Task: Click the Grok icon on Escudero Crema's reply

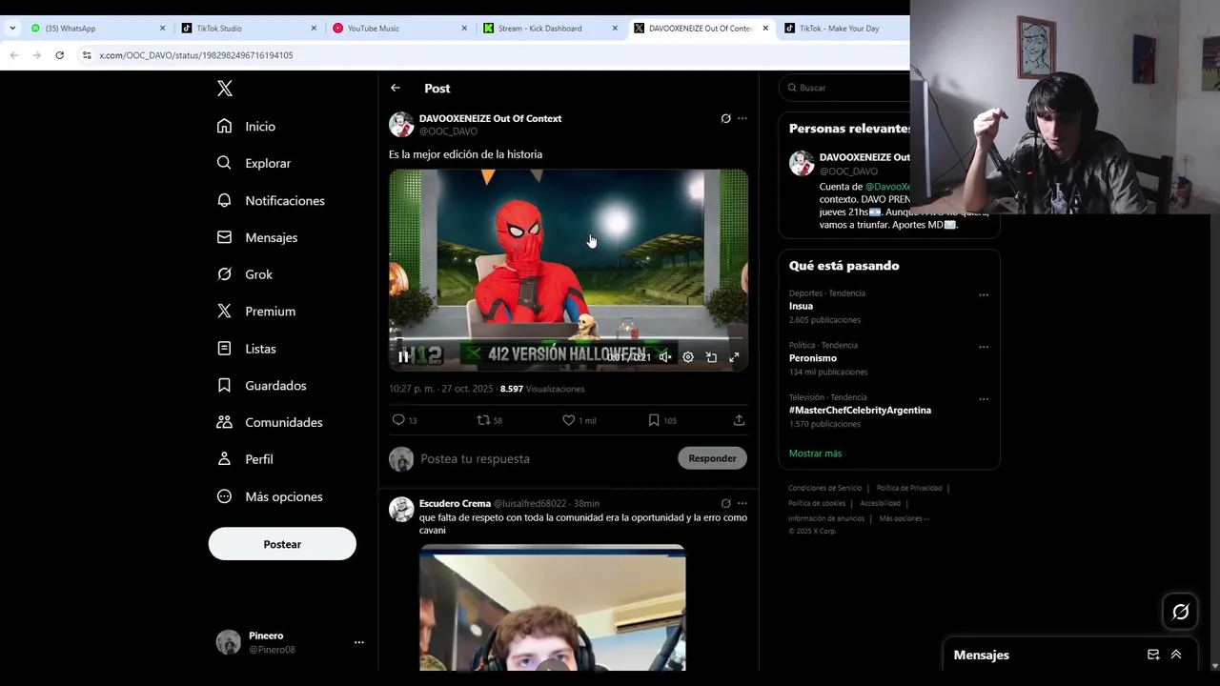Action: [725, 503]
